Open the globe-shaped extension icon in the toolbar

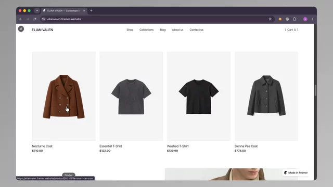[x=287, y=19]
